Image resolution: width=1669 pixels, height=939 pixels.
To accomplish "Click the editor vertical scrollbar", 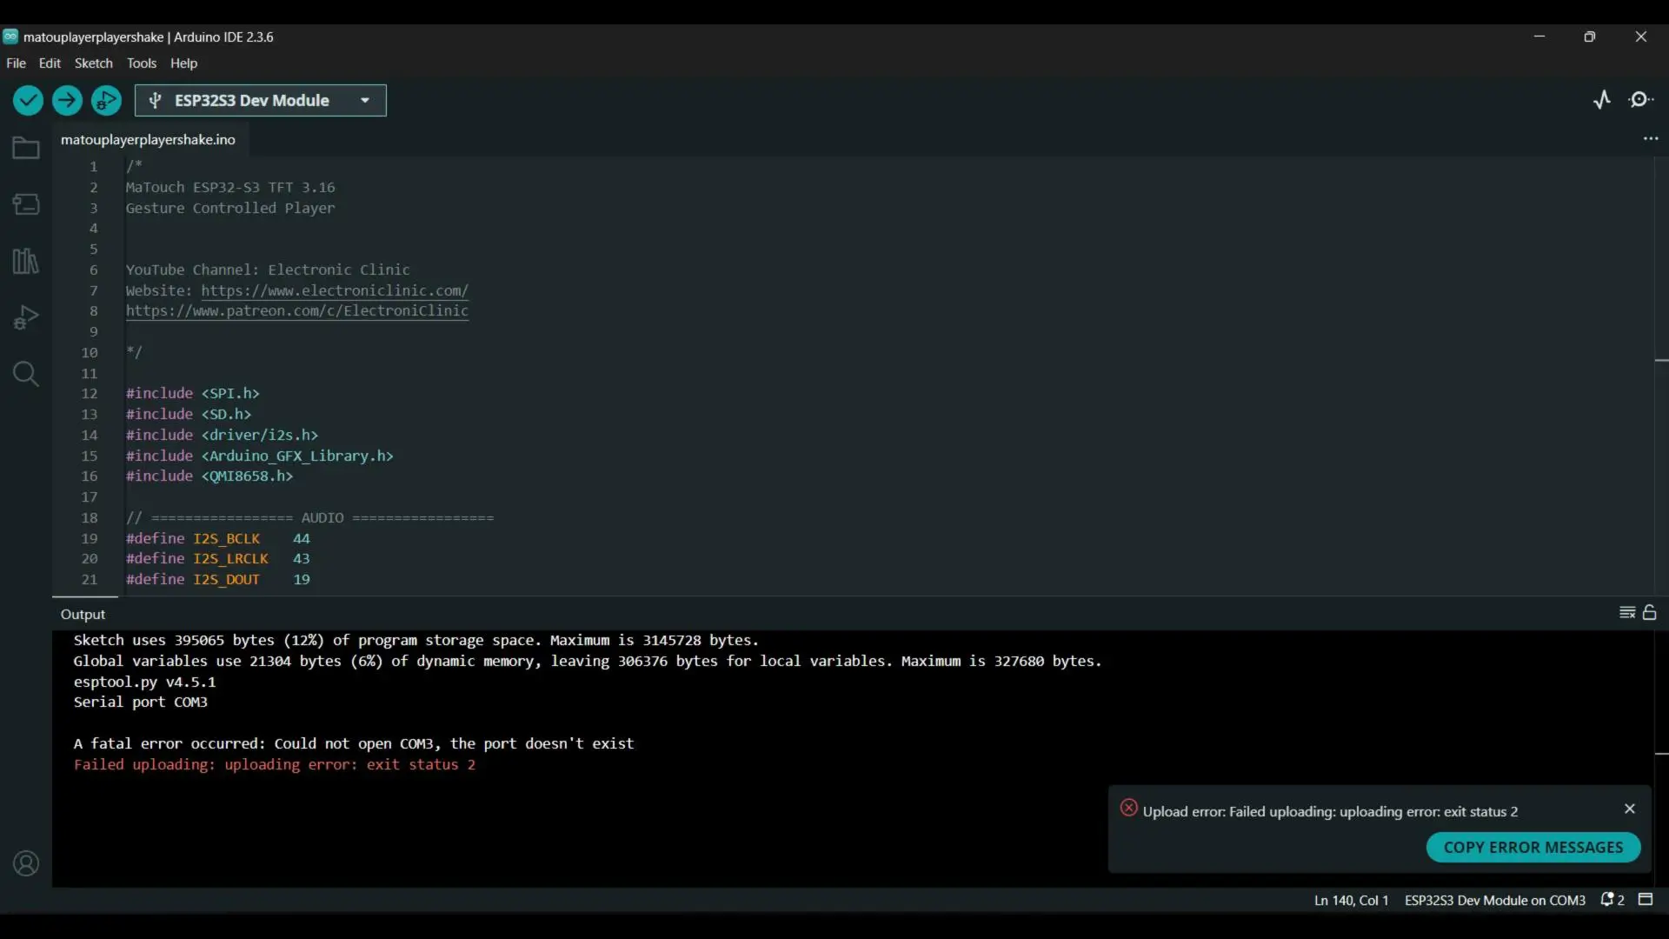I will pos(1661,376).
